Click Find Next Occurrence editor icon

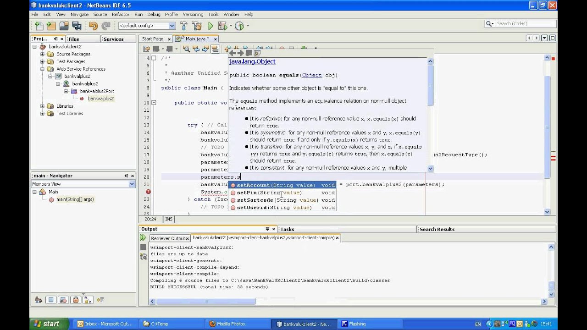[205, 49]
